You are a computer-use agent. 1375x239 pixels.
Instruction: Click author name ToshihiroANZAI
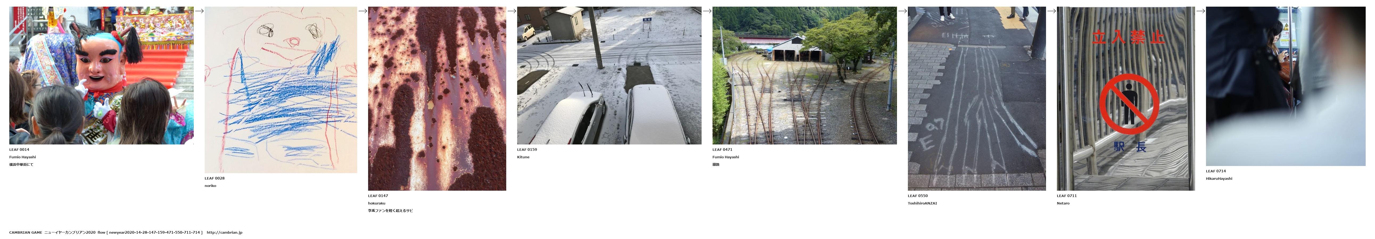922,203
